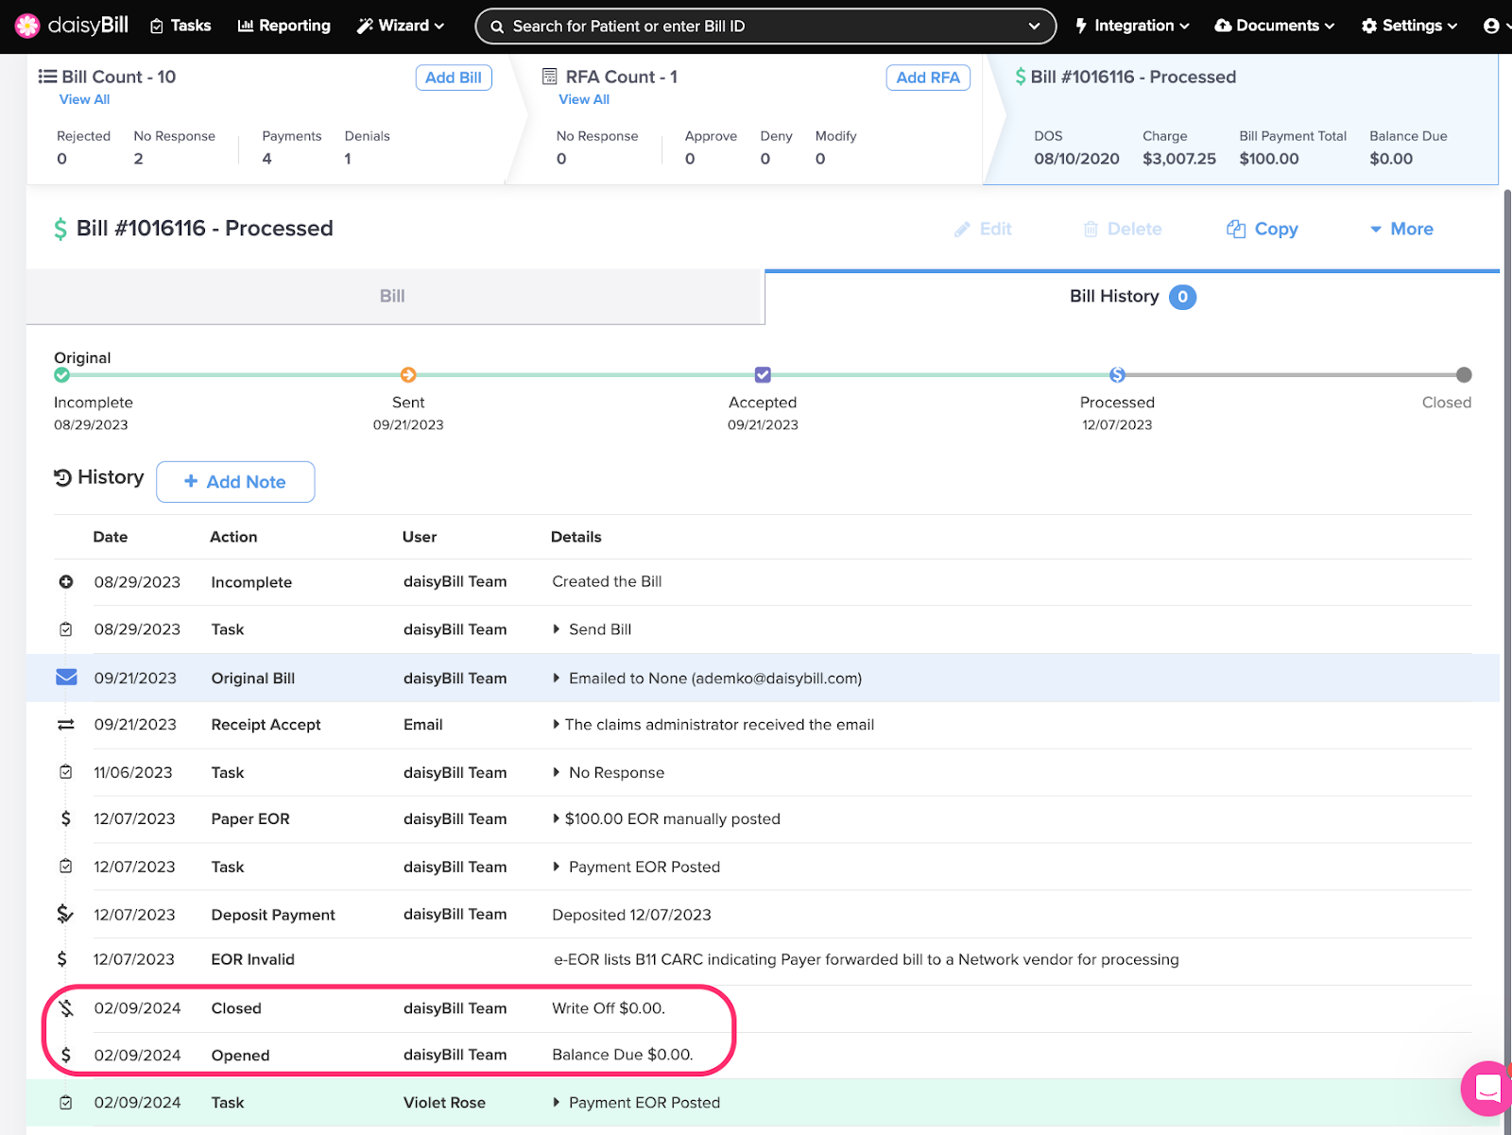Expand the Send Bill task details
Image resolution: width=1512 pixels, height=1135 pixels.
click(557, 629)
